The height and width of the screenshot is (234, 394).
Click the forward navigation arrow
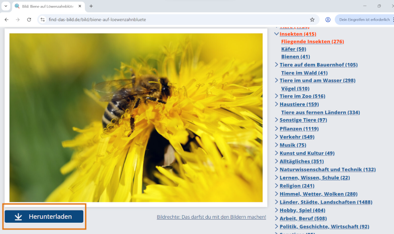tap(18, 20)
